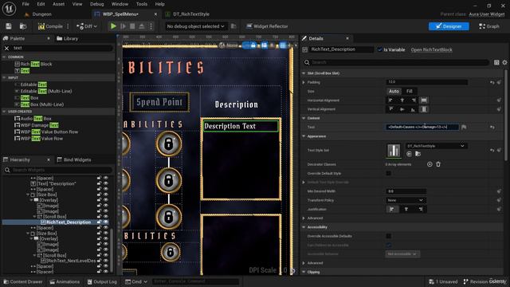This screenshot has width=510, height=287.
Task: Click the Details search field
Action: [397, 62]
